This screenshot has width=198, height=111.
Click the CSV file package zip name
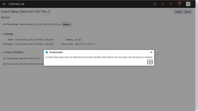point(40,24)
